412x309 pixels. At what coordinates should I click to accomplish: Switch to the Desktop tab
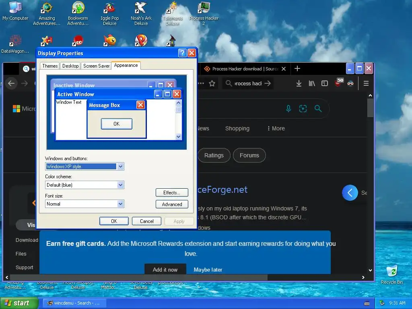(x=70, y=66)
